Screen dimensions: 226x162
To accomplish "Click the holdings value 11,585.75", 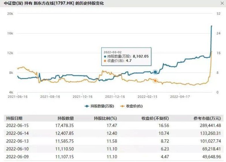I will click(x=64, y=141).
